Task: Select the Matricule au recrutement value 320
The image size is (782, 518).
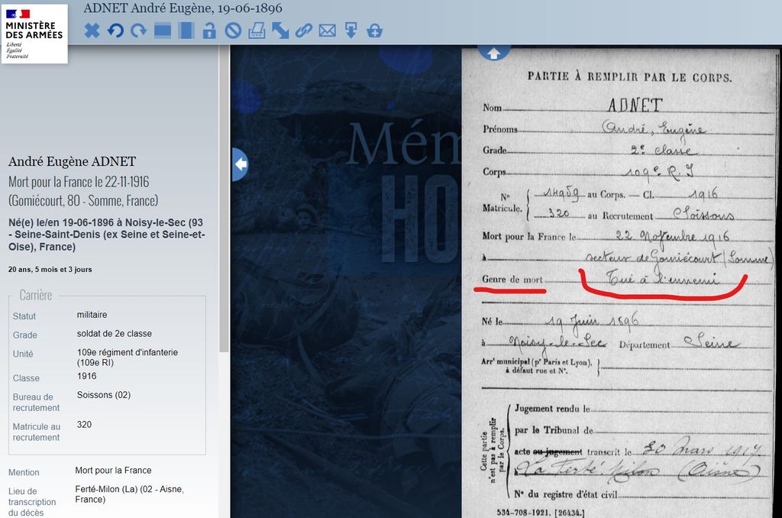Action: [x=84, y=425]
